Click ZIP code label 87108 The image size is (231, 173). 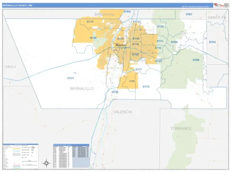click(x=135, y=54)
